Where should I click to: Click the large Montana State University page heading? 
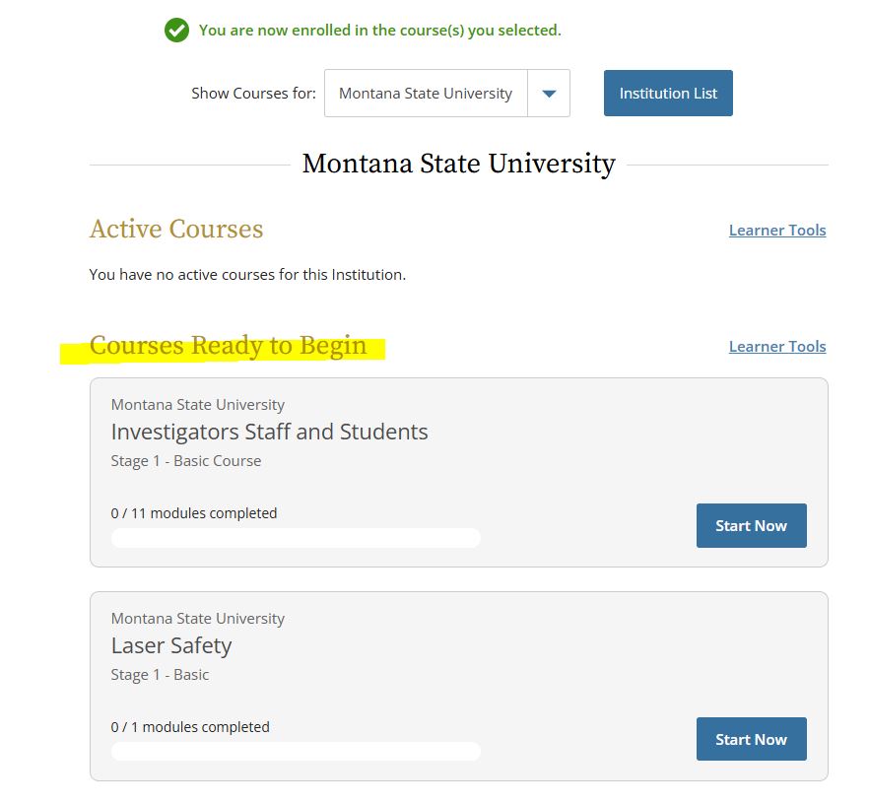(458, 164)
